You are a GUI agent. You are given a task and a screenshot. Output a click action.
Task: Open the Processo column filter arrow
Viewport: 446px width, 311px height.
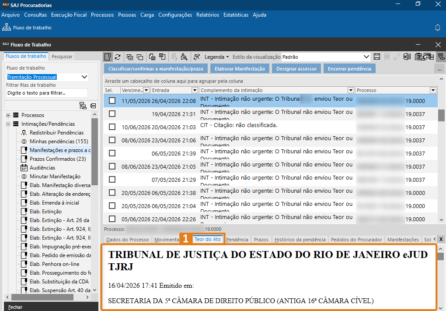pyautogui.click(x=433, y=90)
